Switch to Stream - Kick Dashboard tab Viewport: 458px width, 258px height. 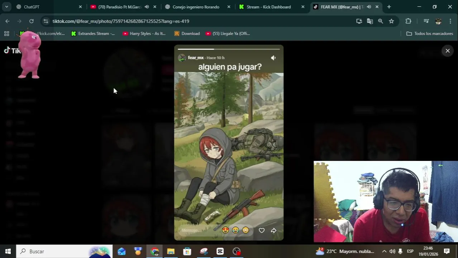pos(268,7)
